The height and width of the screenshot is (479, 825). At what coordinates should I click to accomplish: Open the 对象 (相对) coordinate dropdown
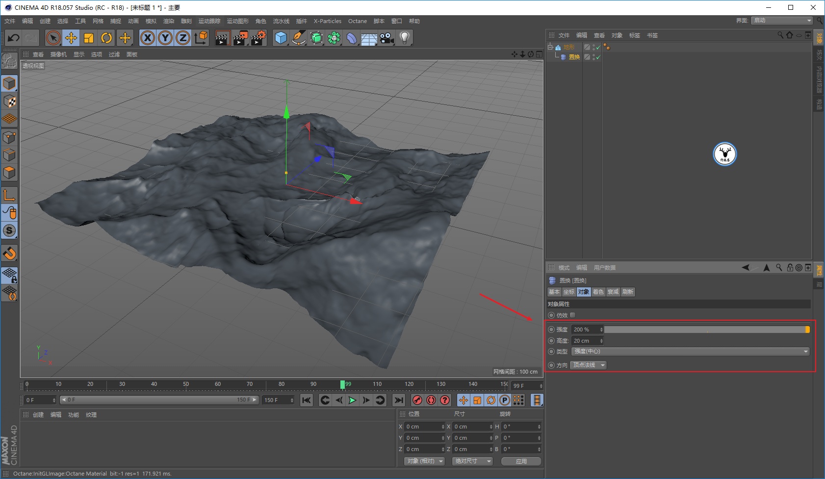pos(424,461)
